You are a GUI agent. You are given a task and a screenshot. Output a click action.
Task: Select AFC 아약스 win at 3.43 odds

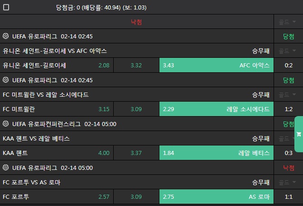point(216,66)
